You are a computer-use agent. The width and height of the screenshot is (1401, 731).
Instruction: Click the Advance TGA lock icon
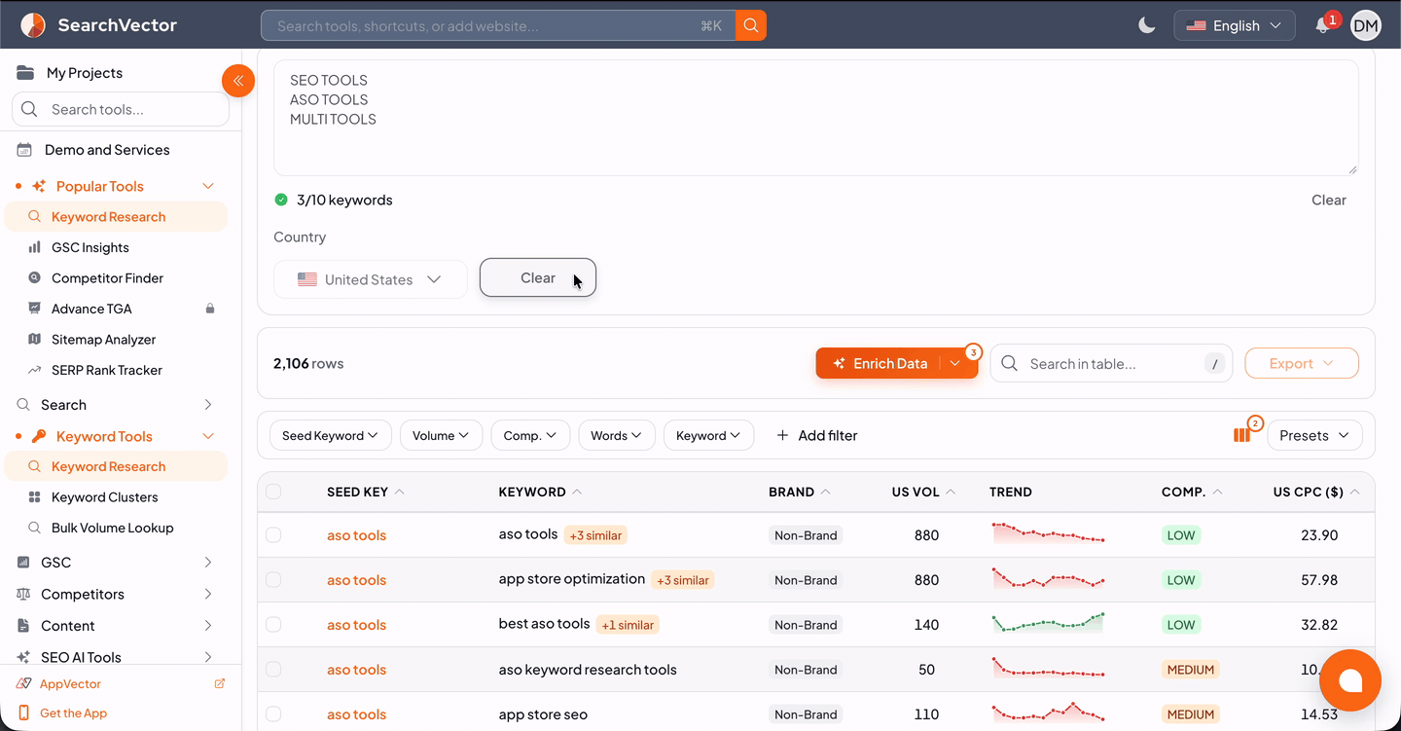point(209,309)
